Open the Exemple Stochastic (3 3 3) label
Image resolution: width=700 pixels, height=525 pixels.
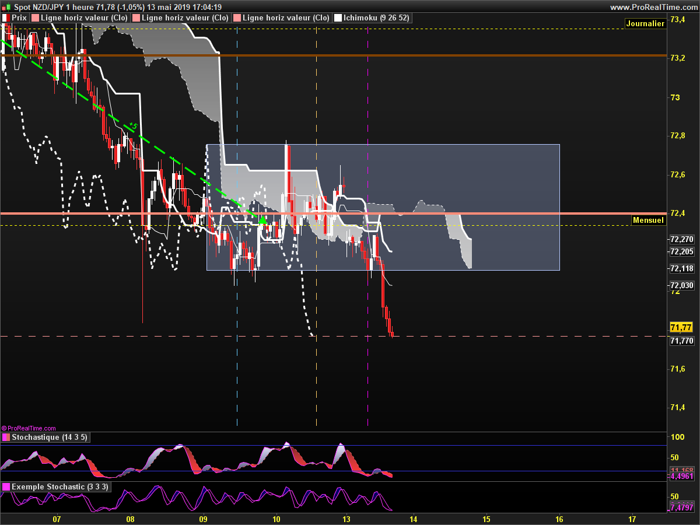tap(60, 487)
